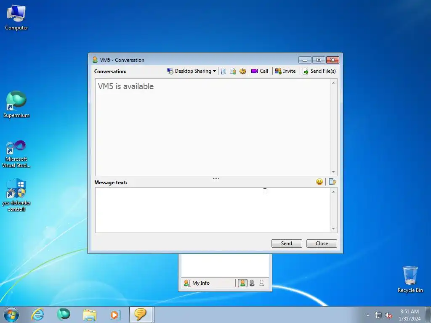Open the smiley emoticon picker
The height and width of the screenshot is (323, 431).
pos(319,182)
